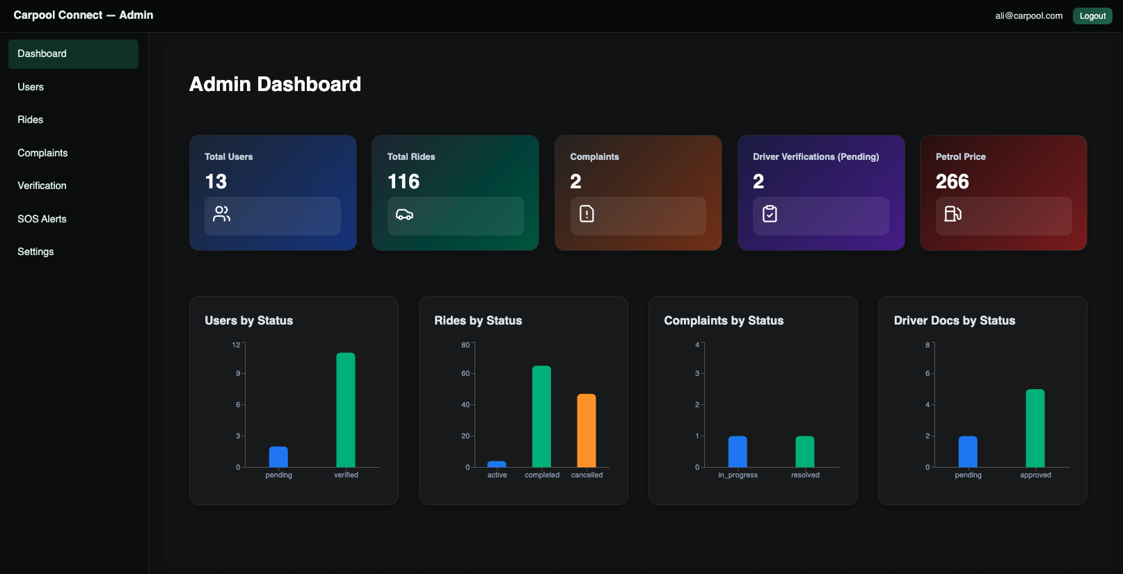Click the blue active bar in Rides by Status

[497, 464]
